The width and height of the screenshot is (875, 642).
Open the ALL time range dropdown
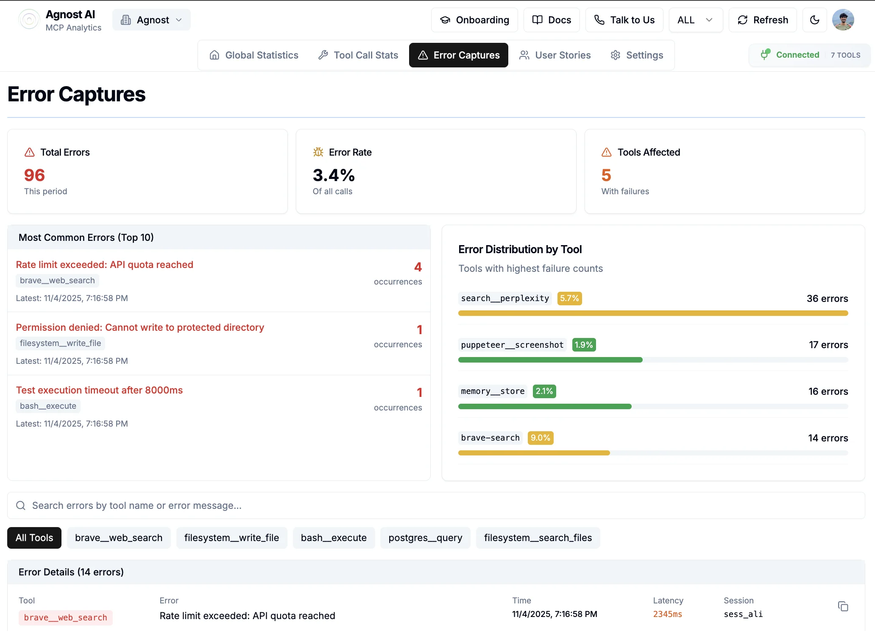coord(695,20)
